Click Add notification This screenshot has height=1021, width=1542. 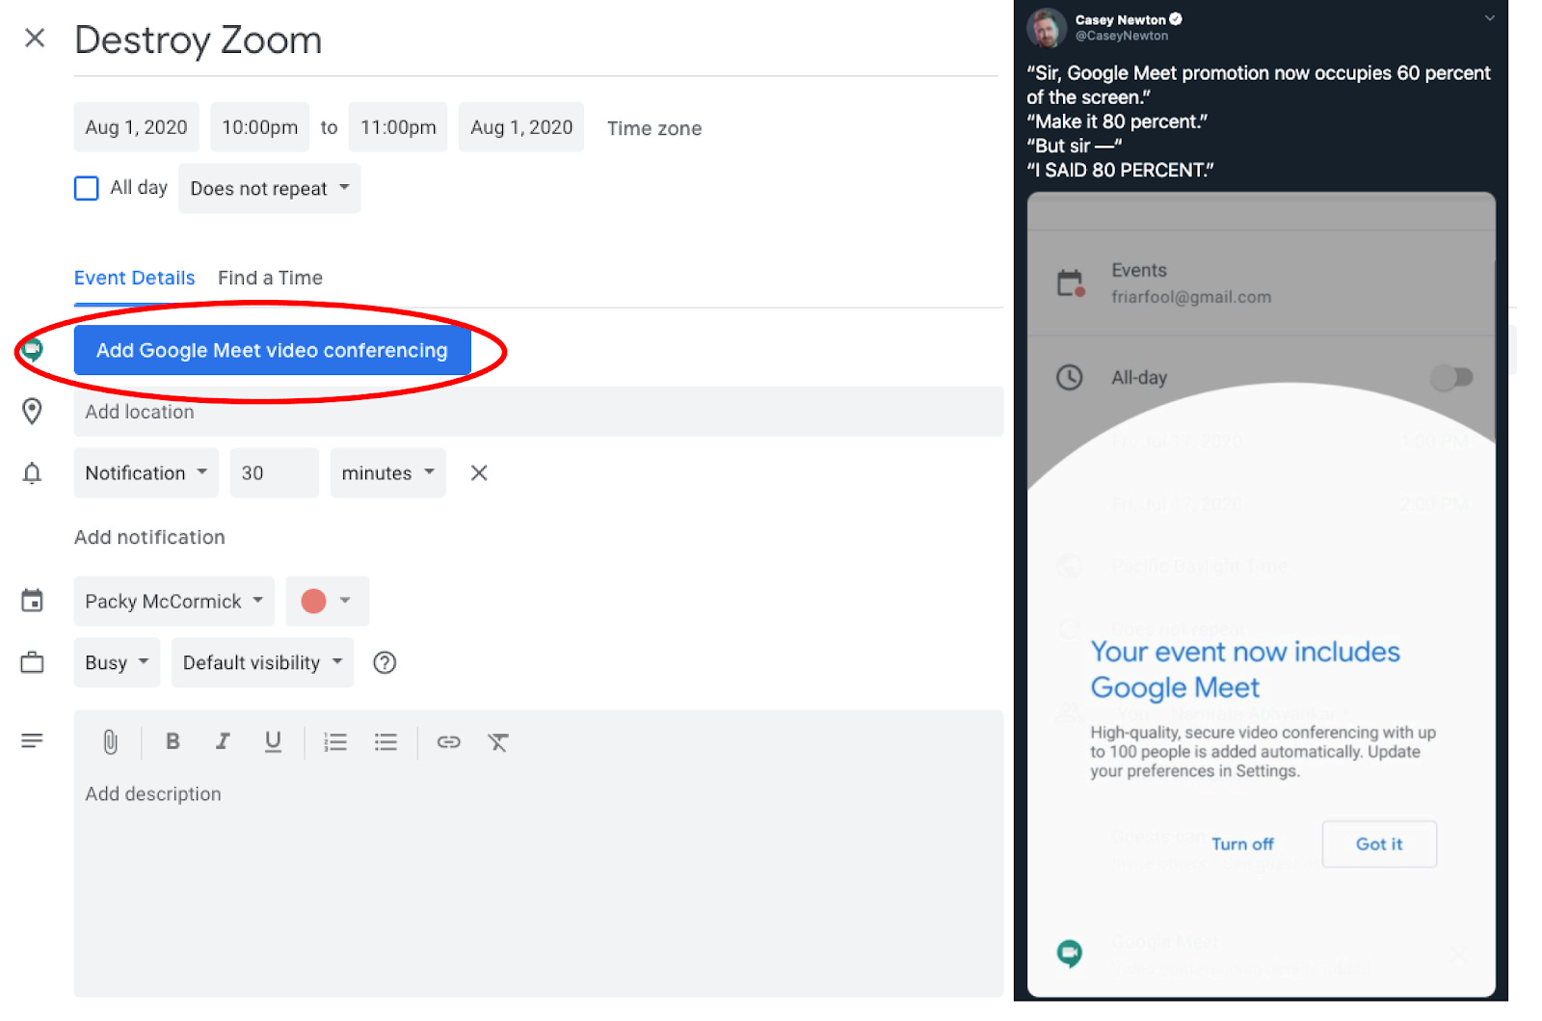tap(149, 537)
